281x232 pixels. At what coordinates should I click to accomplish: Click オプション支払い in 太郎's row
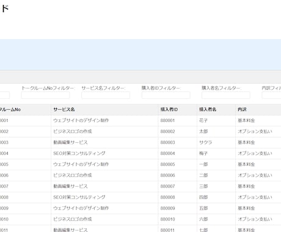click(255, 131)
